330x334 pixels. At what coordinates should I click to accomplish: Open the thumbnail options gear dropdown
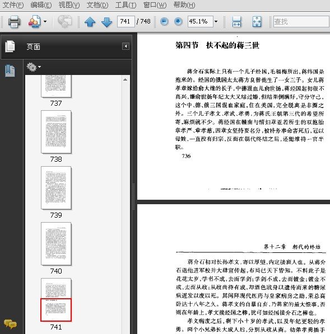34,67
